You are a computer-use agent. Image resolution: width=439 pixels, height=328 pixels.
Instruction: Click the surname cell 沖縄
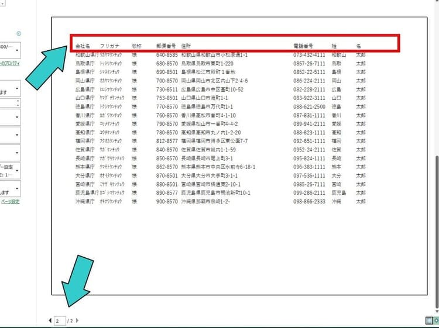336,201
